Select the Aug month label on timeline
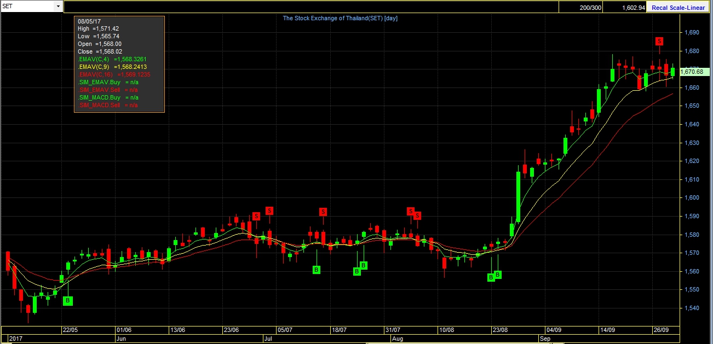The height and width of the screenshot is (344, 713). pyautogui.click(x=398, y=339)
